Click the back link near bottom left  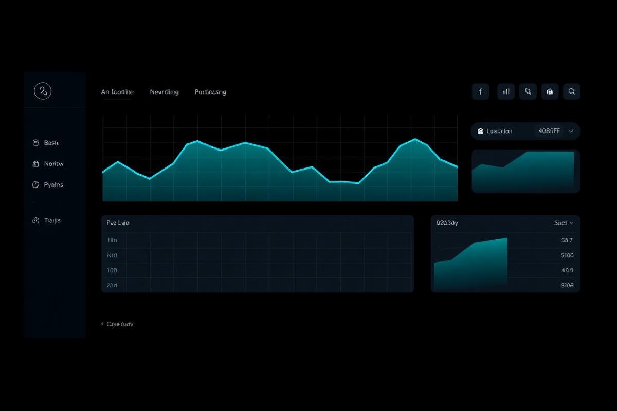pos(117,324)
